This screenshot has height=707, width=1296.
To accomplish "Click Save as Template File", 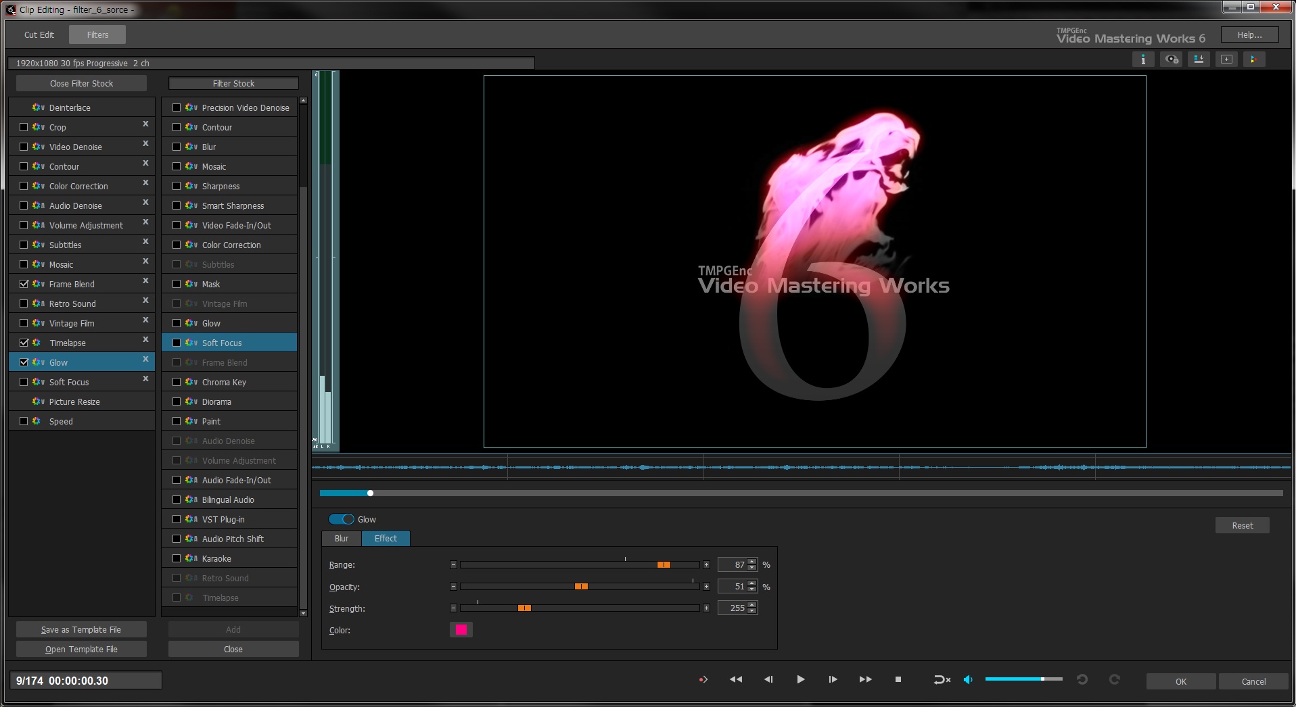I will (x=81, y=629).
